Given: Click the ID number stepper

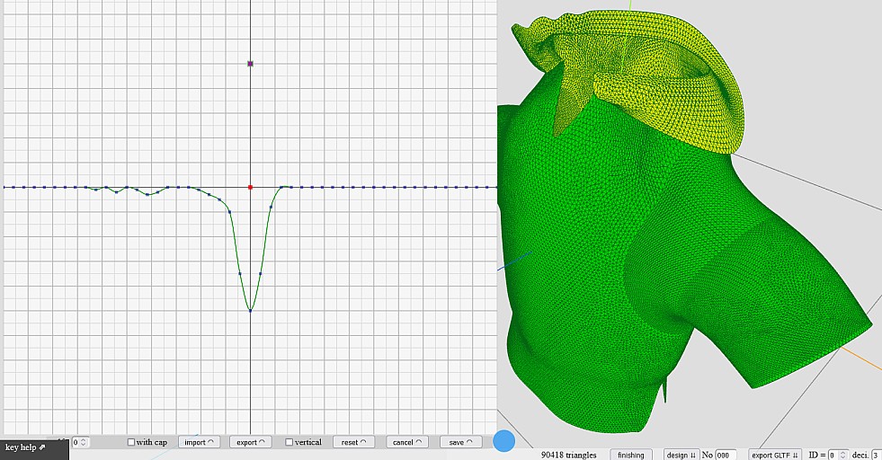Looking at the screenshot, I should tap(838, 455).
